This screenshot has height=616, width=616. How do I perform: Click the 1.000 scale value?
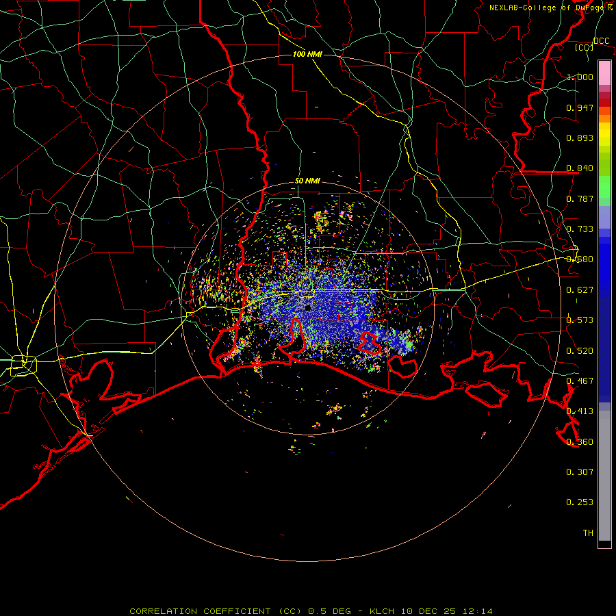point(580,77)
